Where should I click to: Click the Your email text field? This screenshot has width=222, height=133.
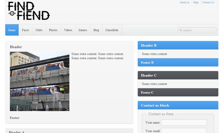coord(184,130)
